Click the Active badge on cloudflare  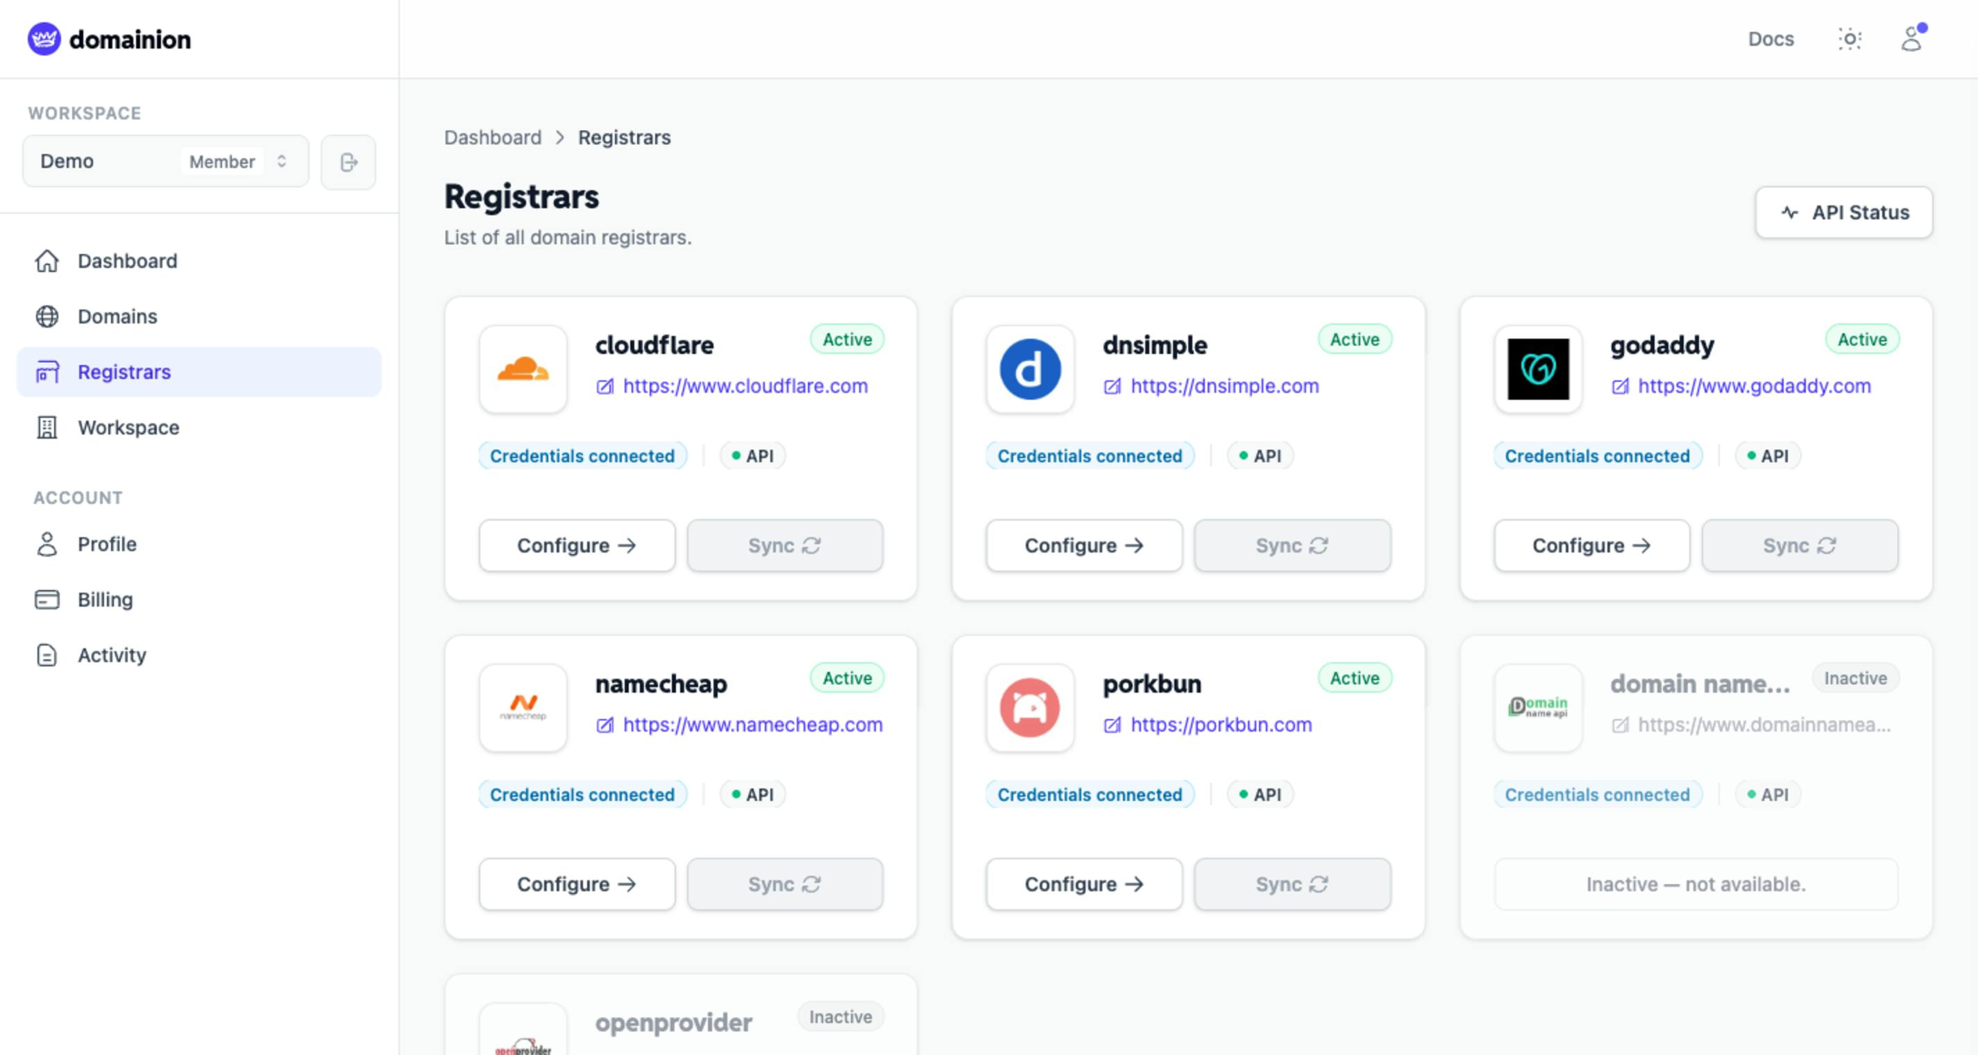coord(847,339)
